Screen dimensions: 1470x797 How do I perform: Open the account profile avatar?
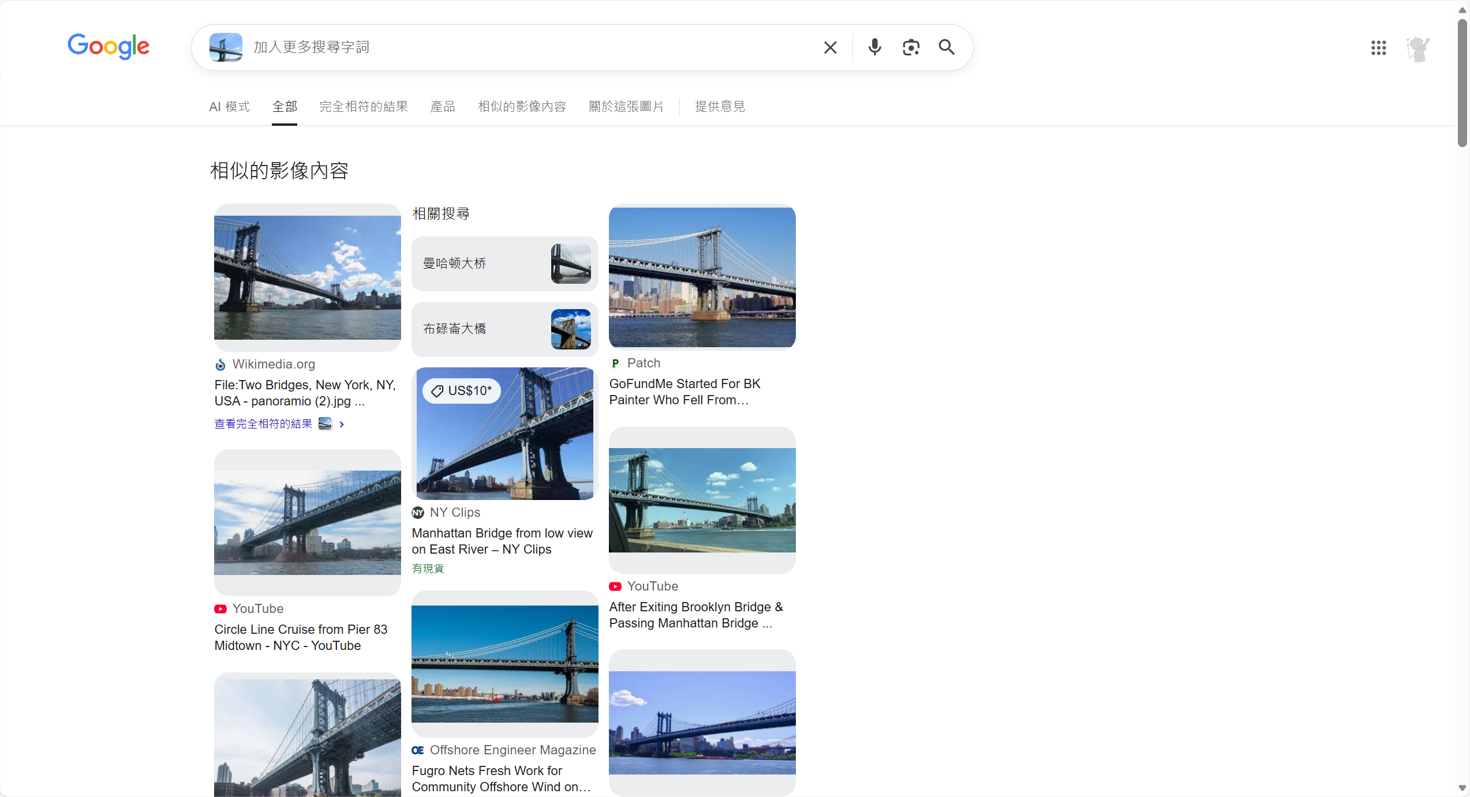click(1417, 48)
